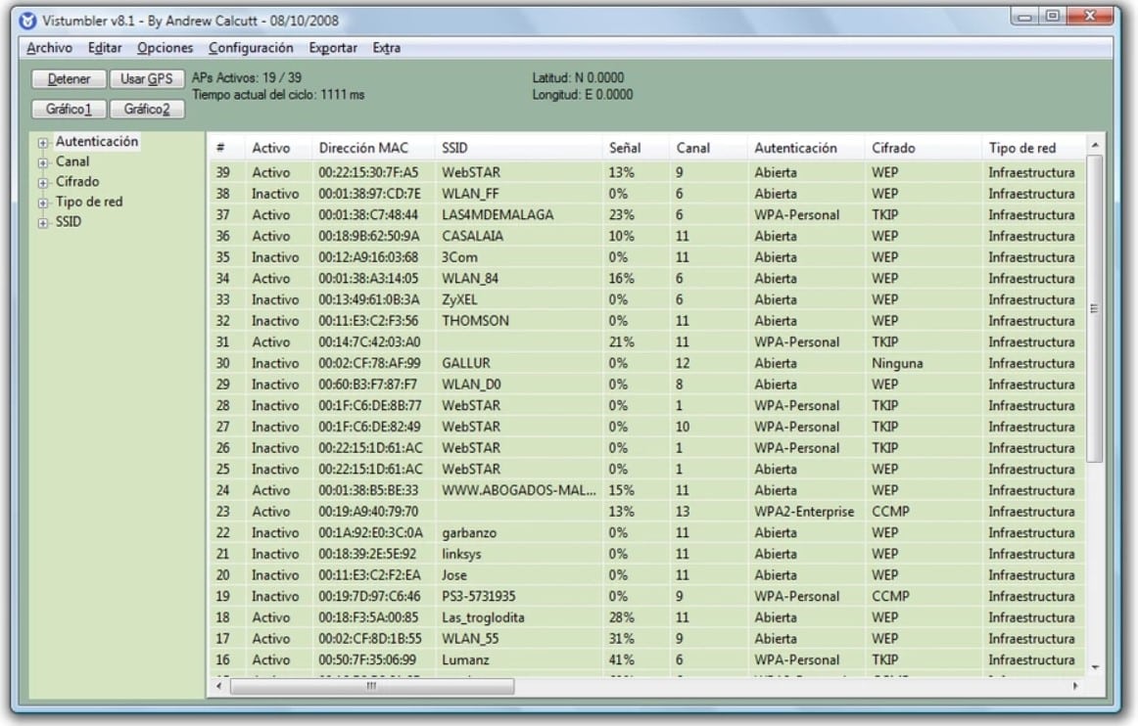The image size is (1138, 726).
Task: Select the WLAN_D0 network row
Action: pyautogui.click(x=647, y=385)
